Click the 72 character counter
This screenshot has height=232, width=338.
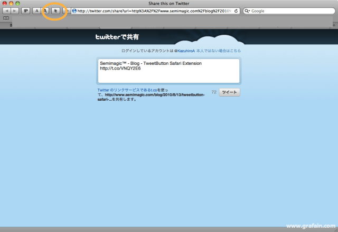[214, 92]
